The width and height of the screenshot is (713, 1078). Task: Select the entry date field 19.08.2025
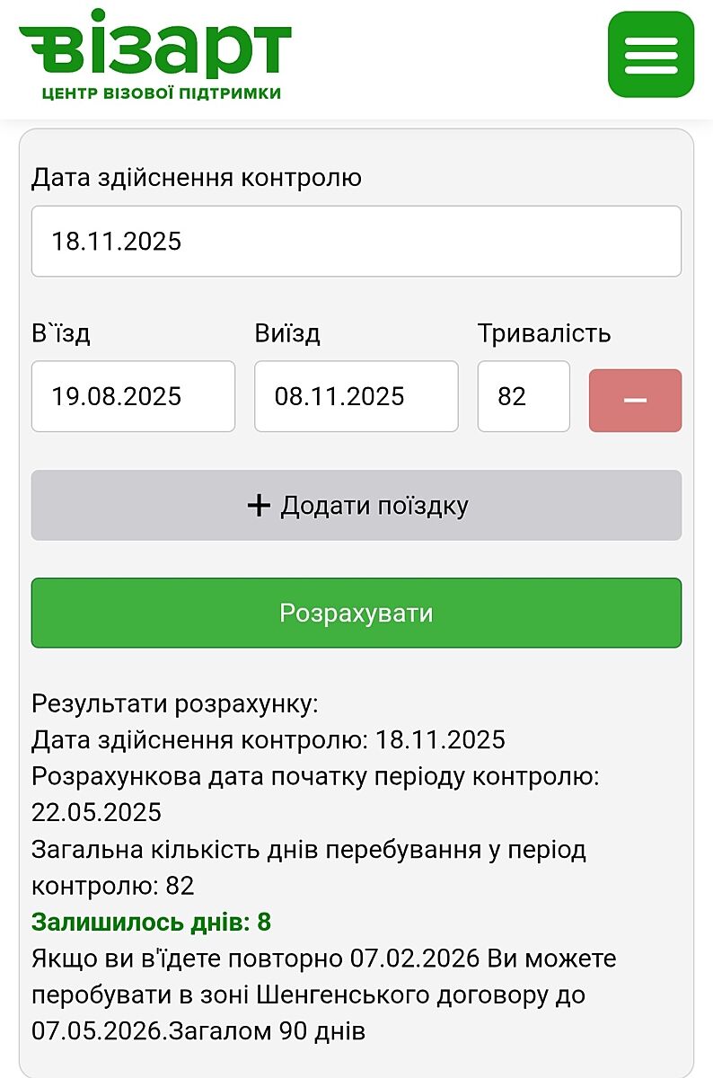point(133,396)
